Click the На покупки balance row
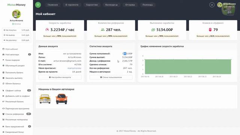The width and height of the screenshot is (240, 135). [16, 30]
